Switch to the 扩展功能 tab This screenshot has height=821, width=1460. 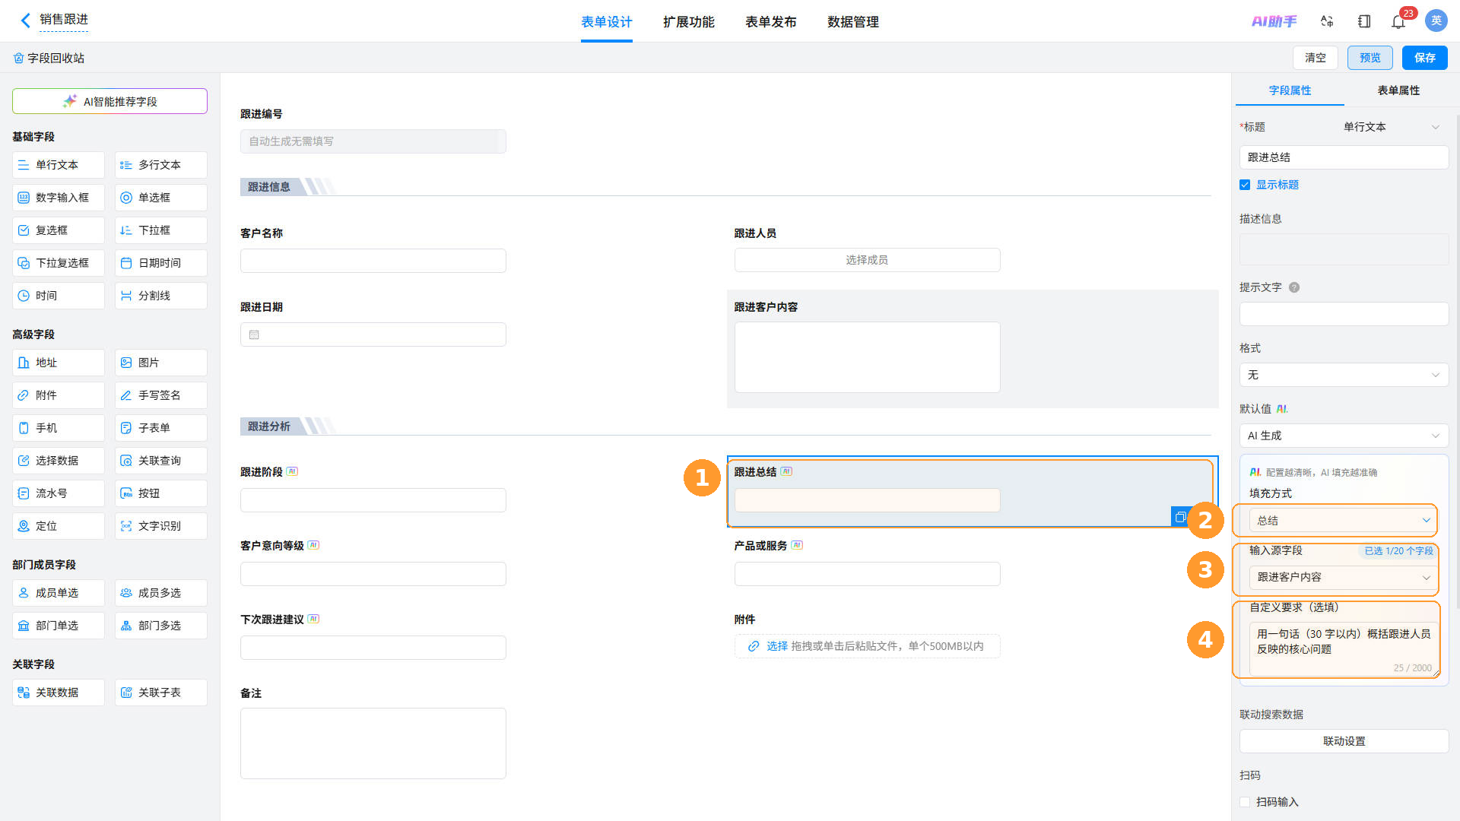tap(689, 22)
